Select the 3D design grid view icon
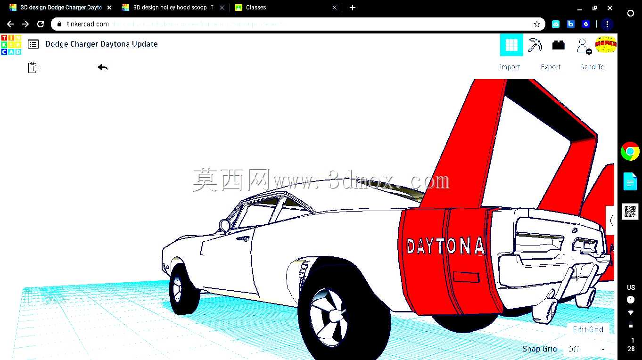Screen dimensions: 642x360 tap(511, 45)
